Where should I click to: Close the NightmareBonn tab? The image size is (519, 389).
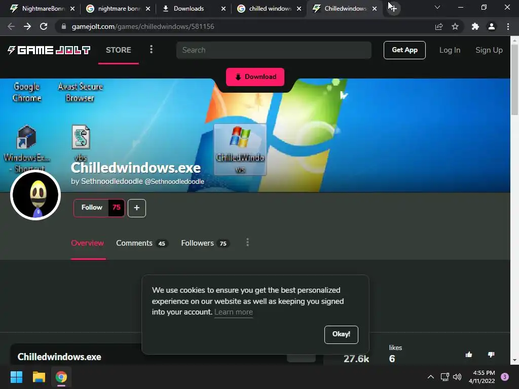point(72,9)
